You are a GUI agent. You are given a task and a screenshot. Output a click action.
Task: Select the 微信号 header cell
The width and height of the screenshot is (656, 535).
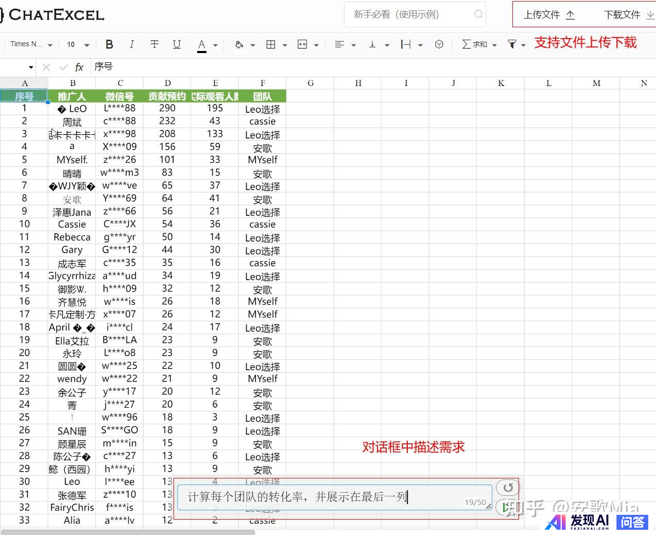pos(119,96)
